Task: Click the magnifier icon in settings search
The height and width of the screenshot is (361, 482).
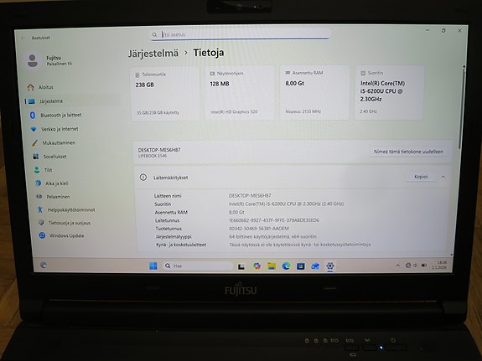Action: 154,34
